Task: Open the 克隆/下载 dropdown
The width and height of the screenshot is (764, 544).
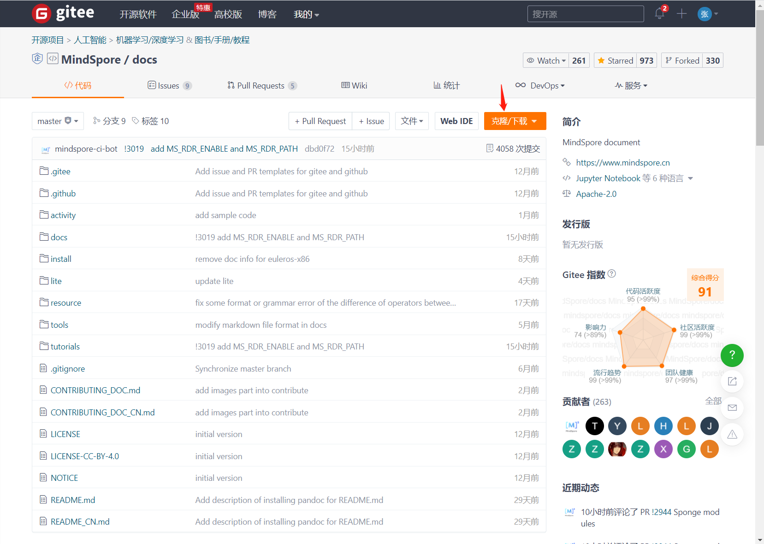Action: coord(515,121)
